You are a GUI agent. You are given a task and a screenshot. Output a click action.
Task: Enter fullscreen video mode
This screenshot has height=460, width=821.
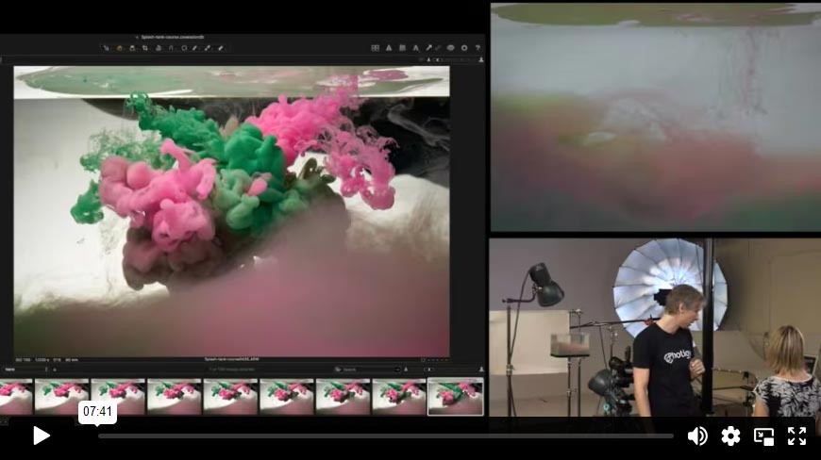click(x=797, y=435)
